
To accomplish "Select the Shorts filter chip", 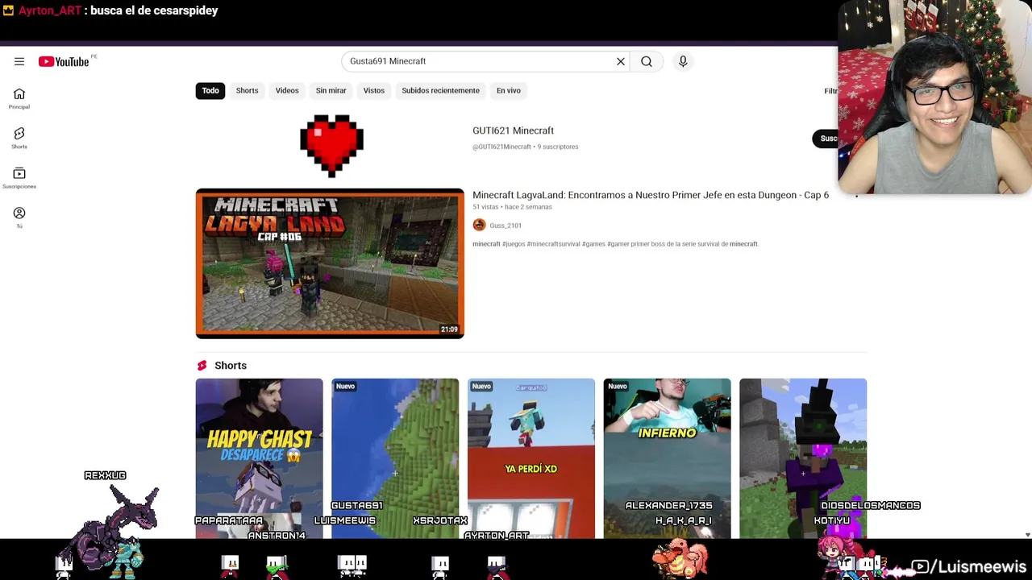I will click(247, 90).
